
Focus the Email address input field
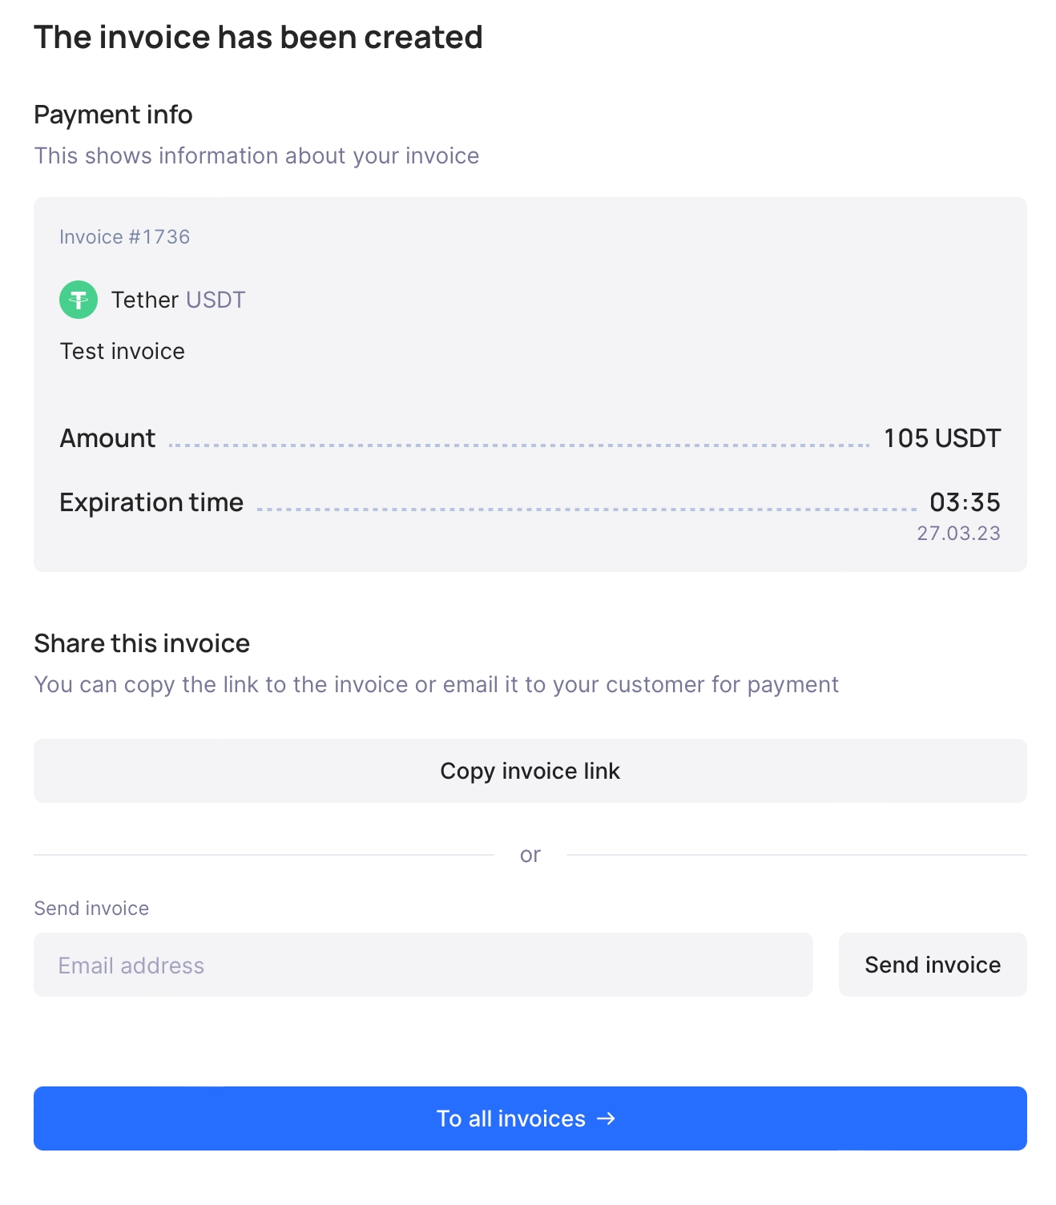[423, 965]
